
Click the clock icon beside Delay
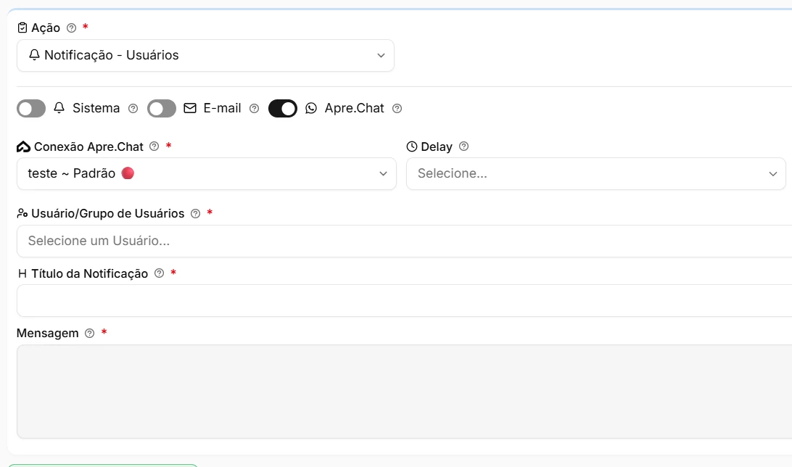click(412, 147)
